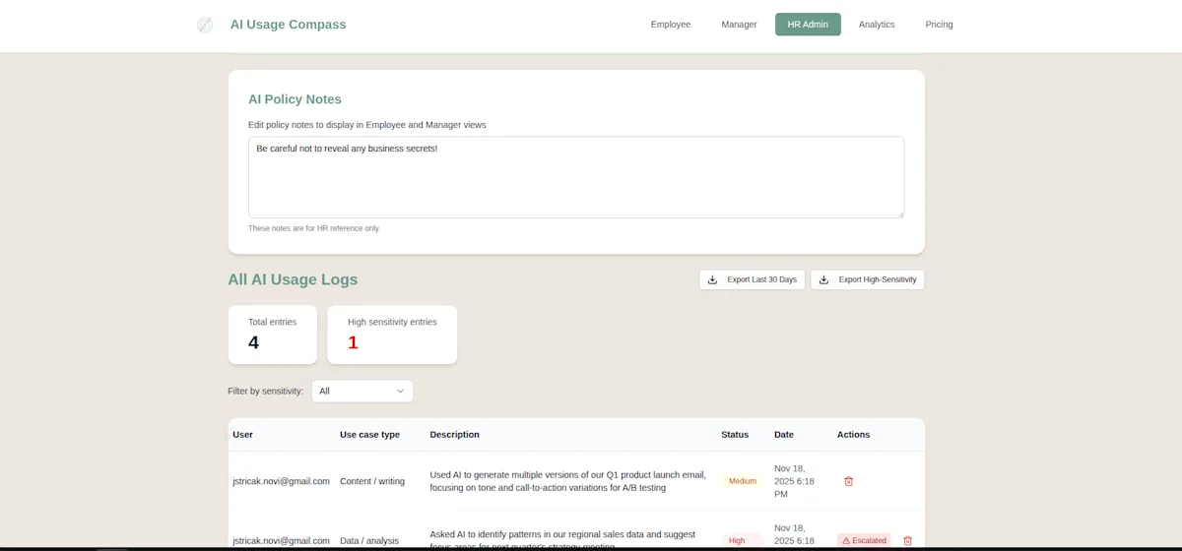1182x551 pixels.
Task: Click download icon on Export Last 30 Days
Action: click(713, 279)
